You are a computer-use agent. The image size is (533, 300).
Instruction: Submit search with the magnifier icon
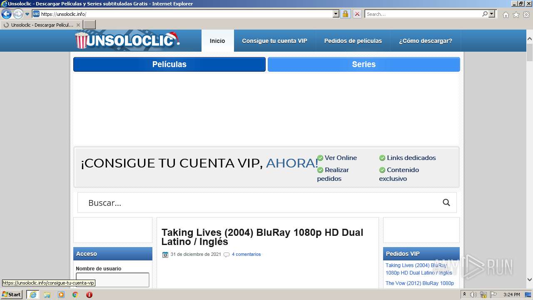(446, 202)
